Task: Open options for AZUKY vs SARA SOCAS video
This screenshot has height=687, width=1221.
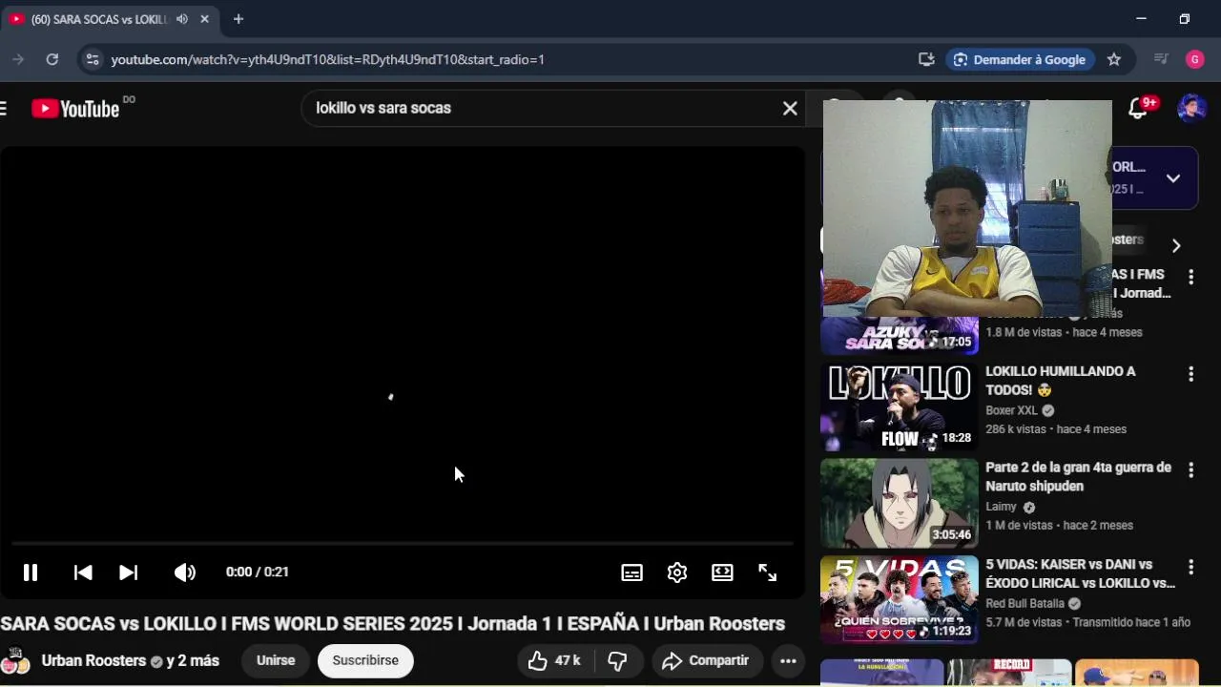Action: [1190, 278]
